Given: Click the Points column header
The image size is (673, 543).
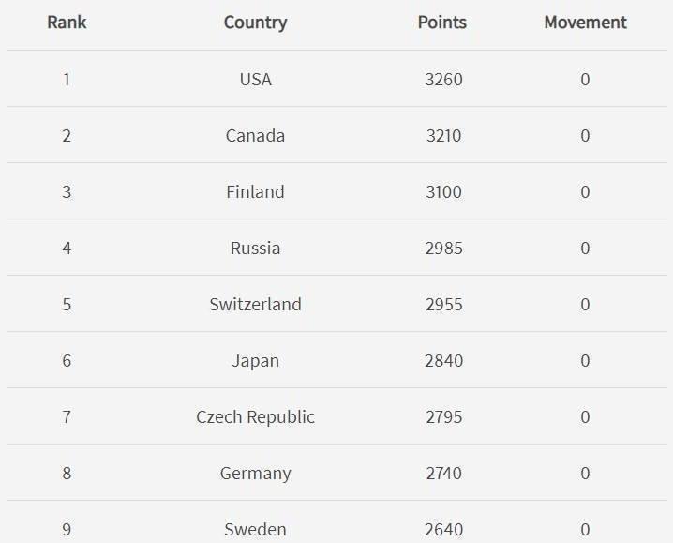Looking at the screenshot, I should pos(442,23).
